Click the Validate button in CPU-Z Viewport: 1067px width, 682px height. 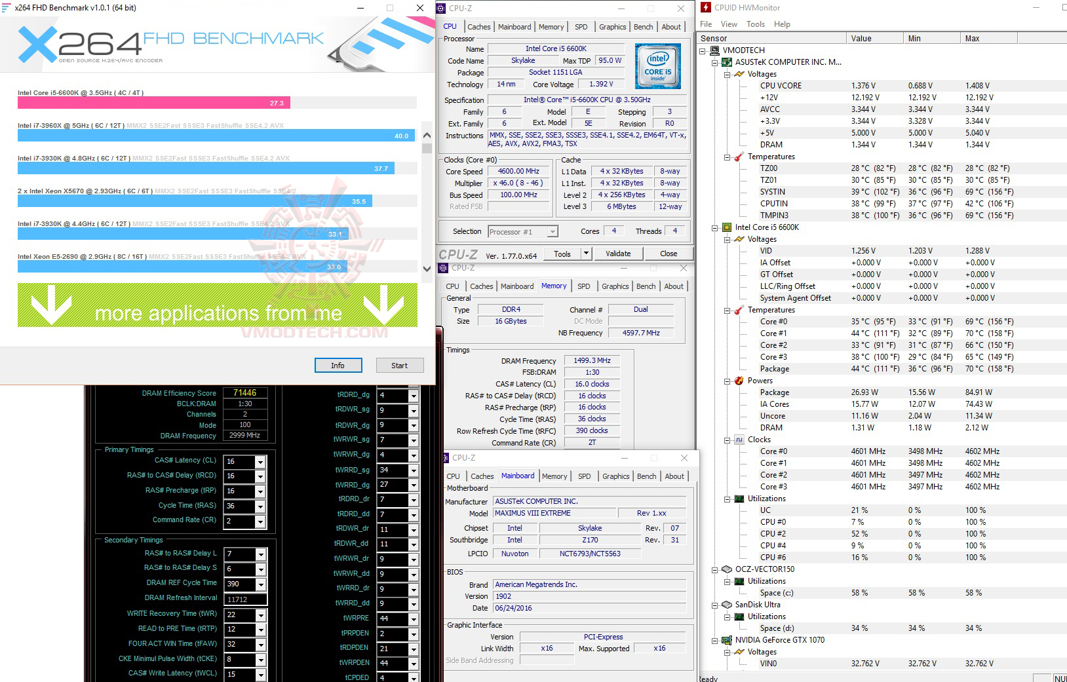coord(618,254)
